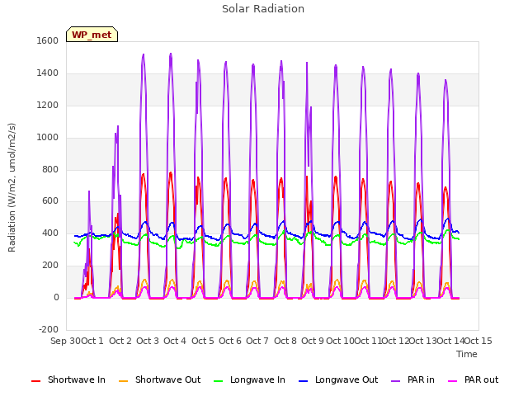Click the 800 y-axis tick label
This screenshot has width=528, height=396.
[x=50, y=169]
